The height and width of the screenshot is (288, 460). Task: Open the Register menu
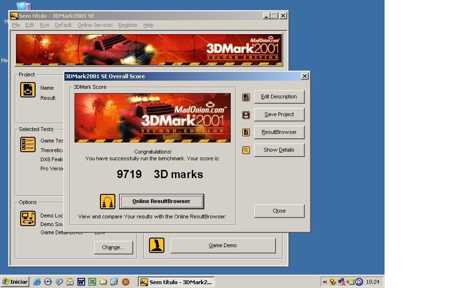(127, 25)
